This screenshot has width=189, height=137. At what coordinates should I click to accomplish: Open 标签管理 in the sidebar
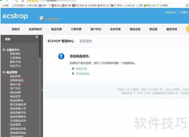15,125
